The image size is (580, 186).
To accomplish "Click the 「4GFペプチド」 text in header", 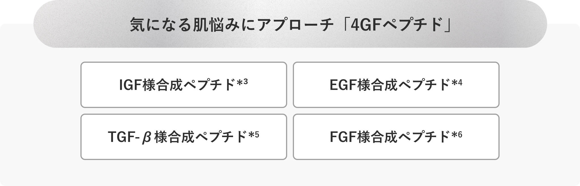I will [x=396, y=25].
